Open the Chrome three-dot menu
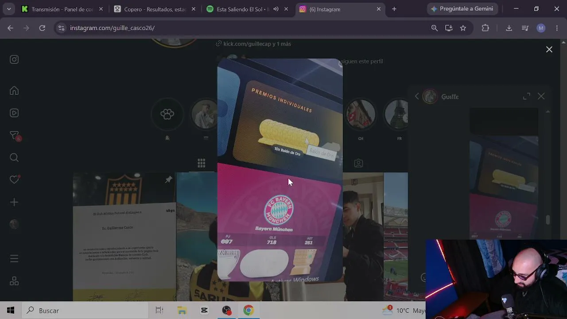 point(557,28)
